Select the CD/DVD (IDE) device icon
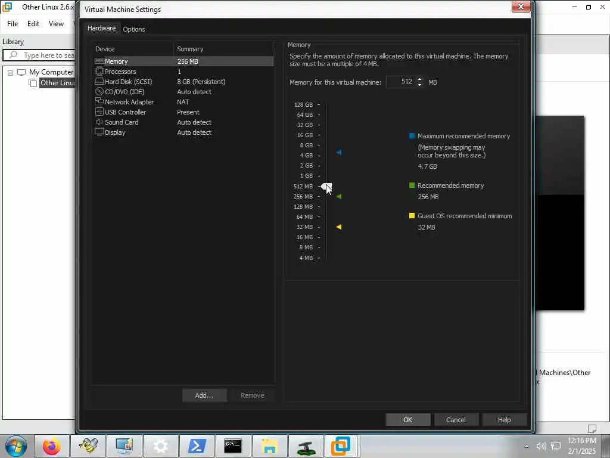 pyautogui.click(x=99, y=91)
